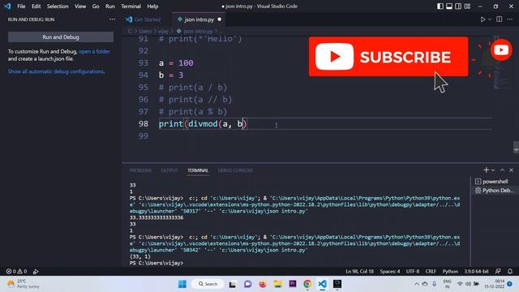The height and width of the screenshot is (292, 519).
Task: Open the Go menu
Action: 96,6
